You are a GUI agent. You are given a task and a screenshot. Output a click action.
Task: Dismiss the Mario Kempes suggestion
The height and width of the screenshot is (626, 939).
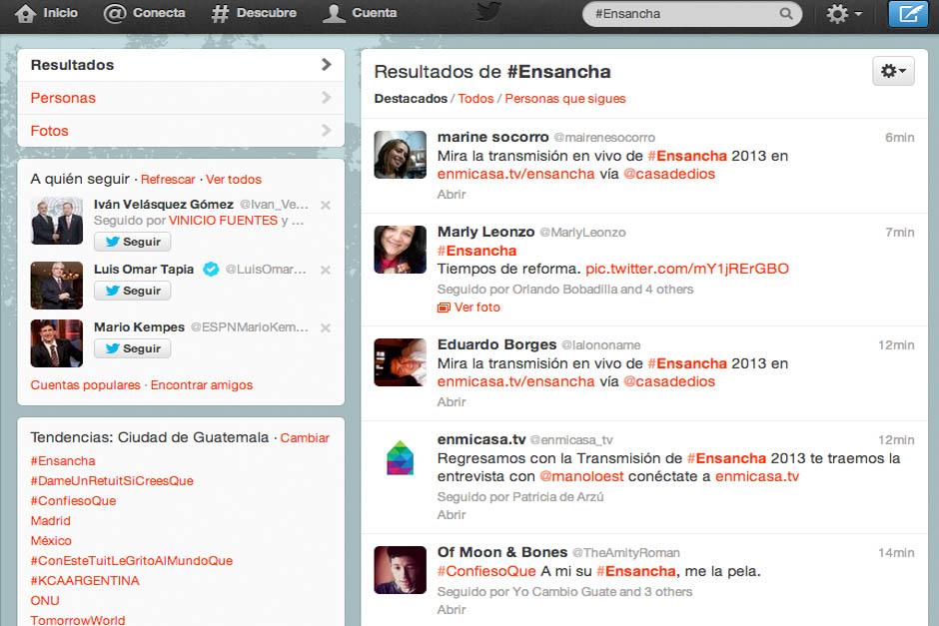point(326,327)
